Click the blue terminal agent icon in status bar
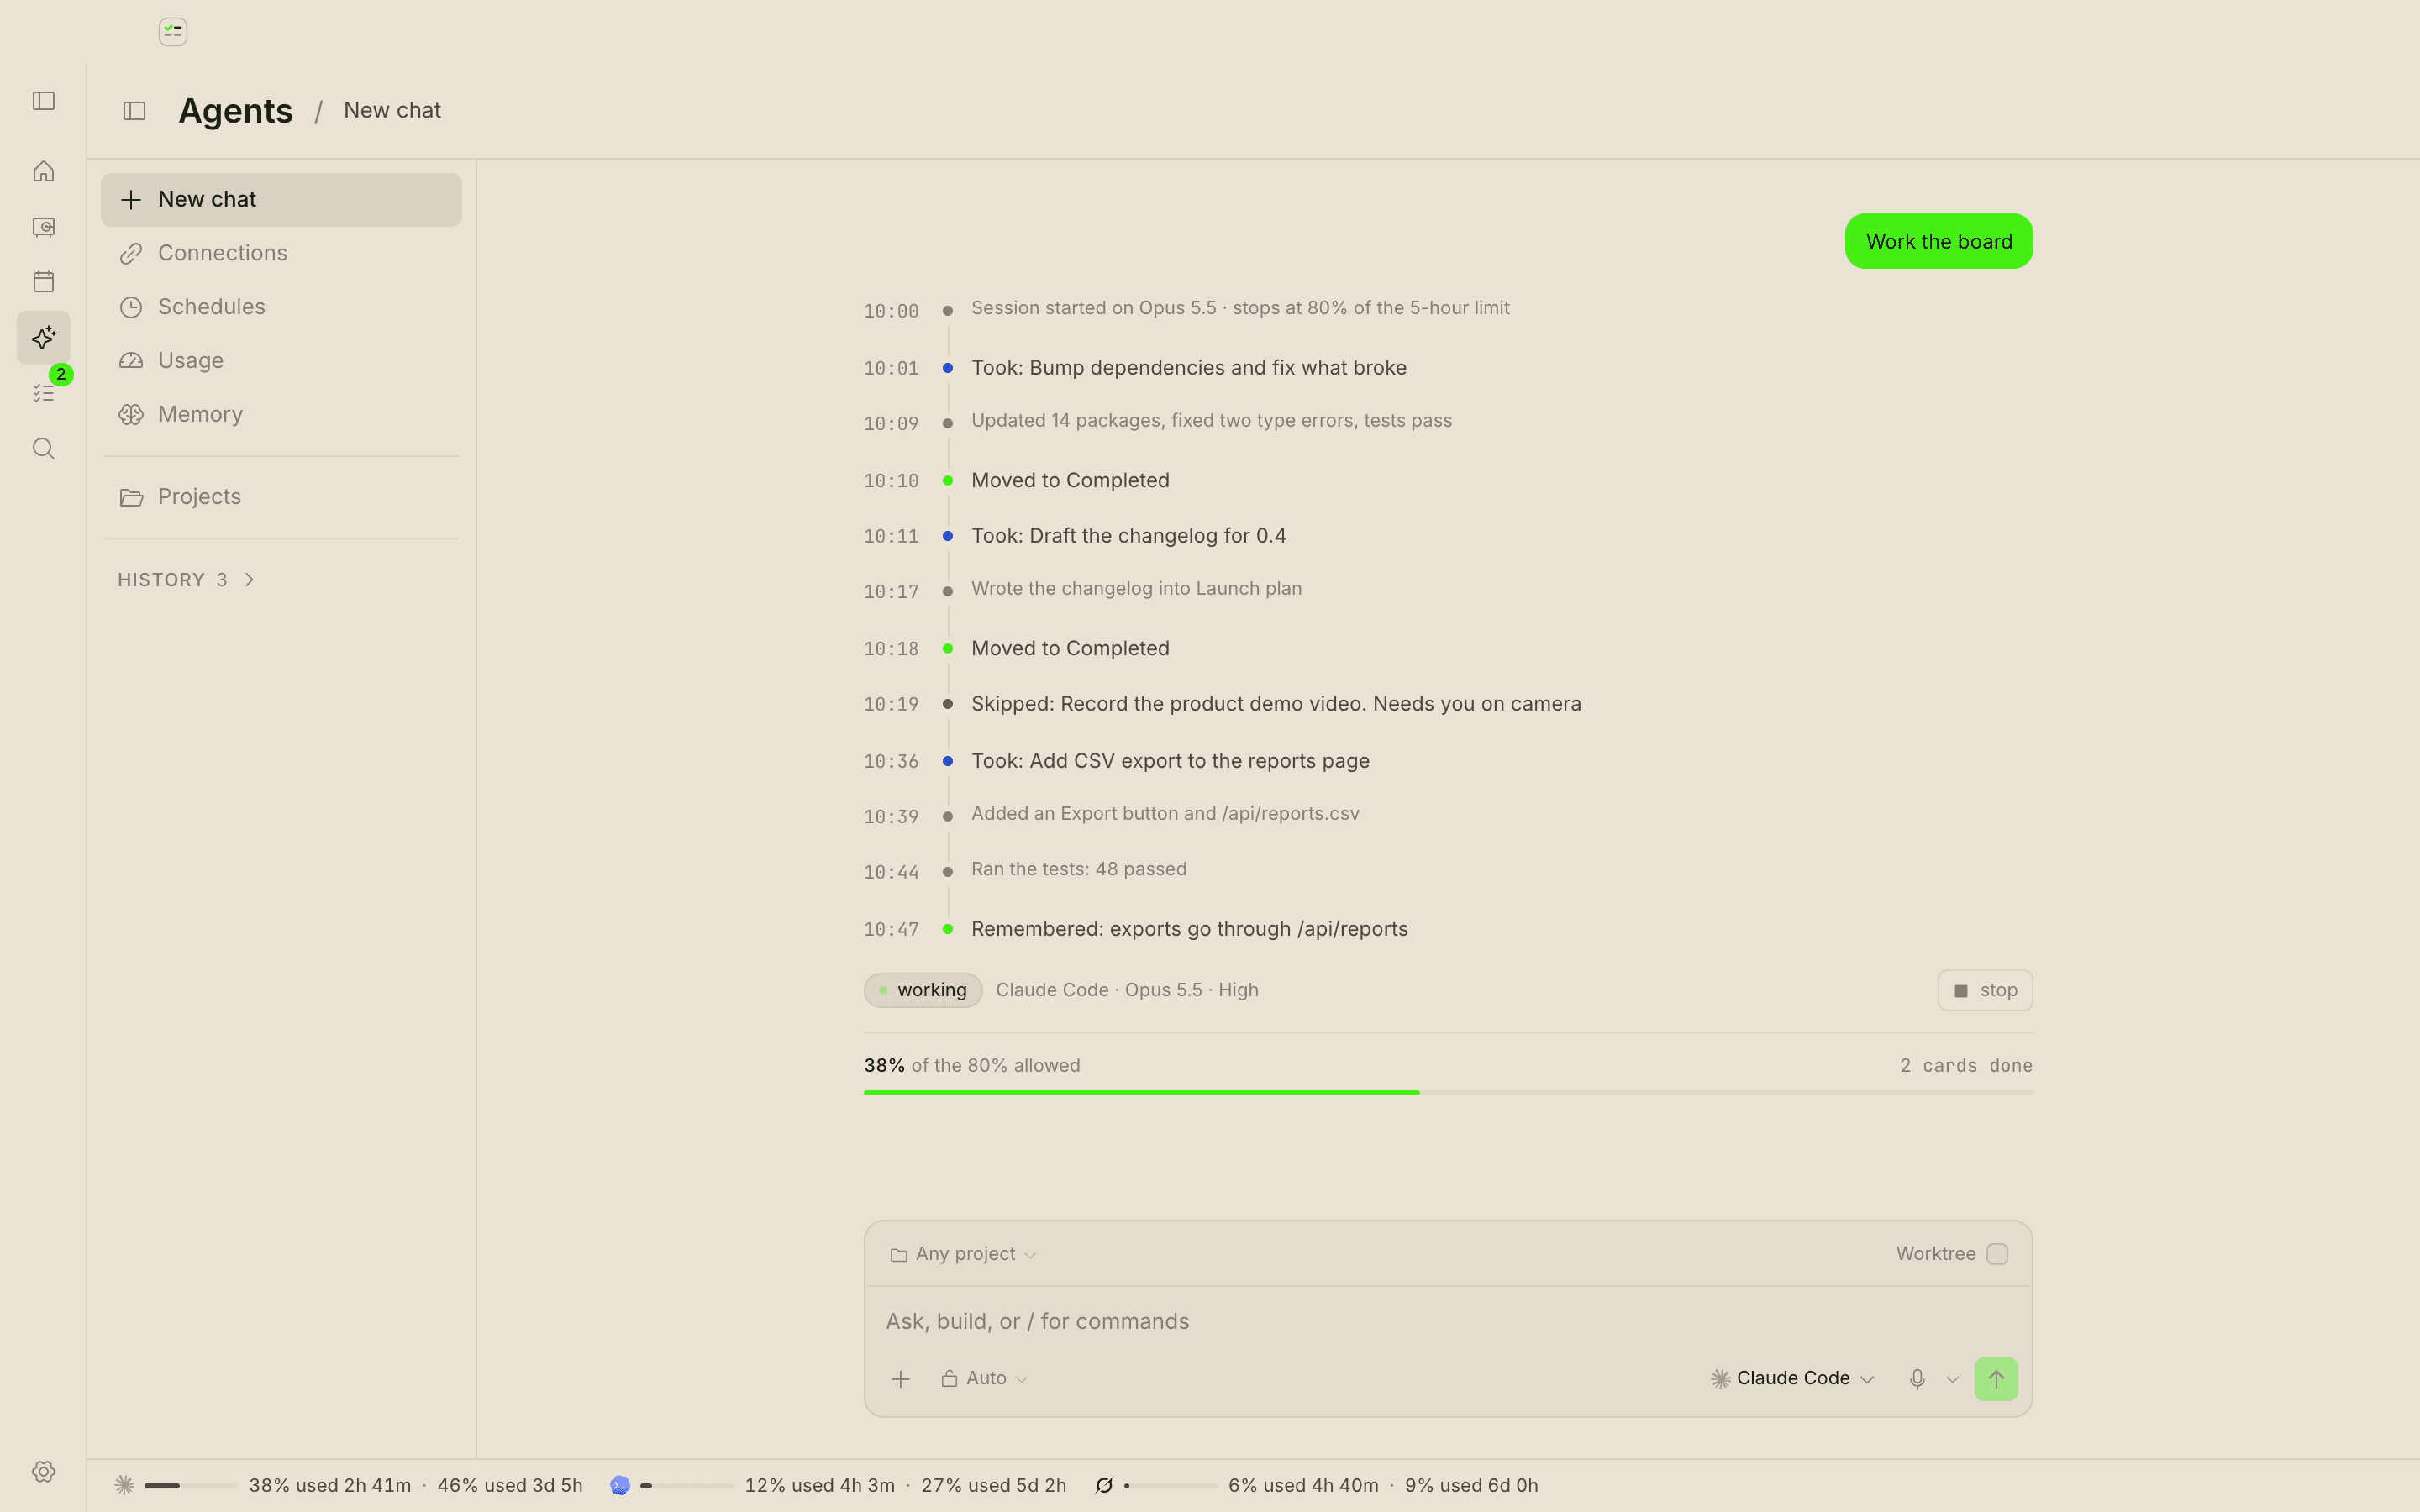Viewport: 2420px width, 1512px height. (620, 1485)
